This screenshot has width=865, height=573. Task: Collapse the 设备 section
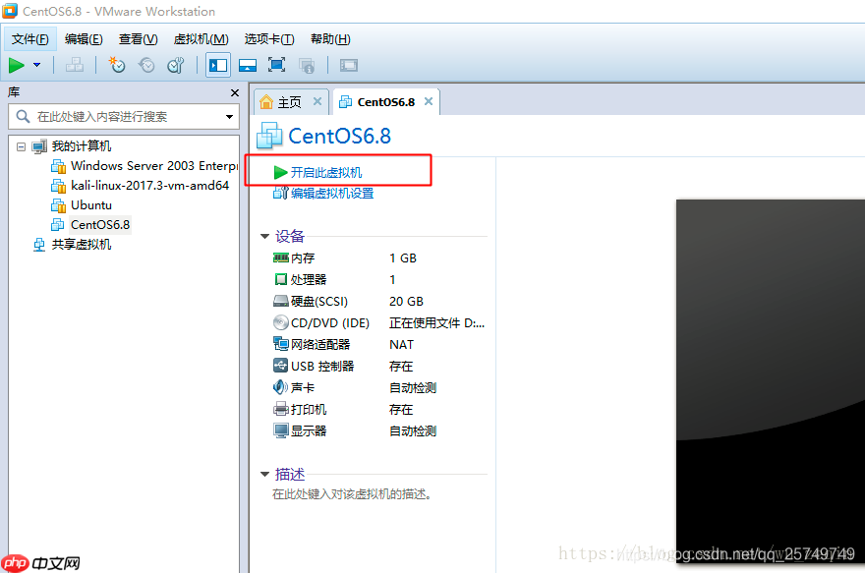point(264,237)
